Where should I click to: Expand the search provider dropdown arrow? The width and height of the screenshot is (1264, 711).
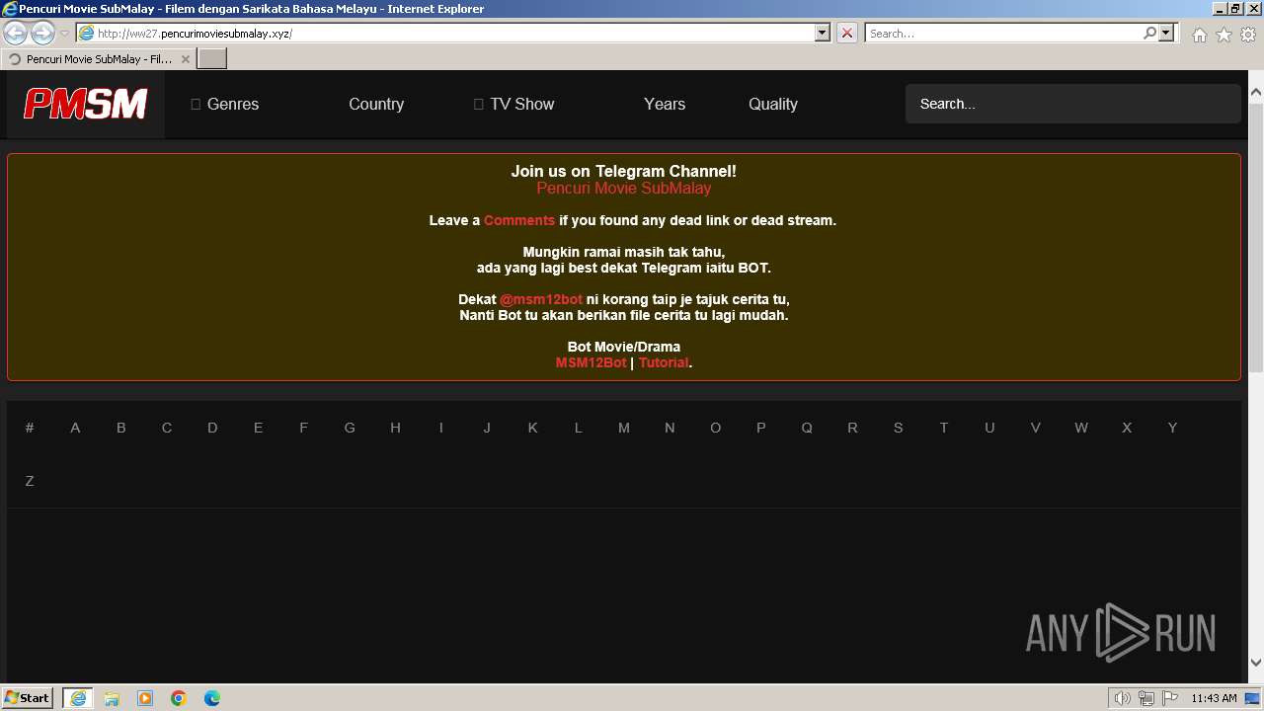pos(1166,33)
